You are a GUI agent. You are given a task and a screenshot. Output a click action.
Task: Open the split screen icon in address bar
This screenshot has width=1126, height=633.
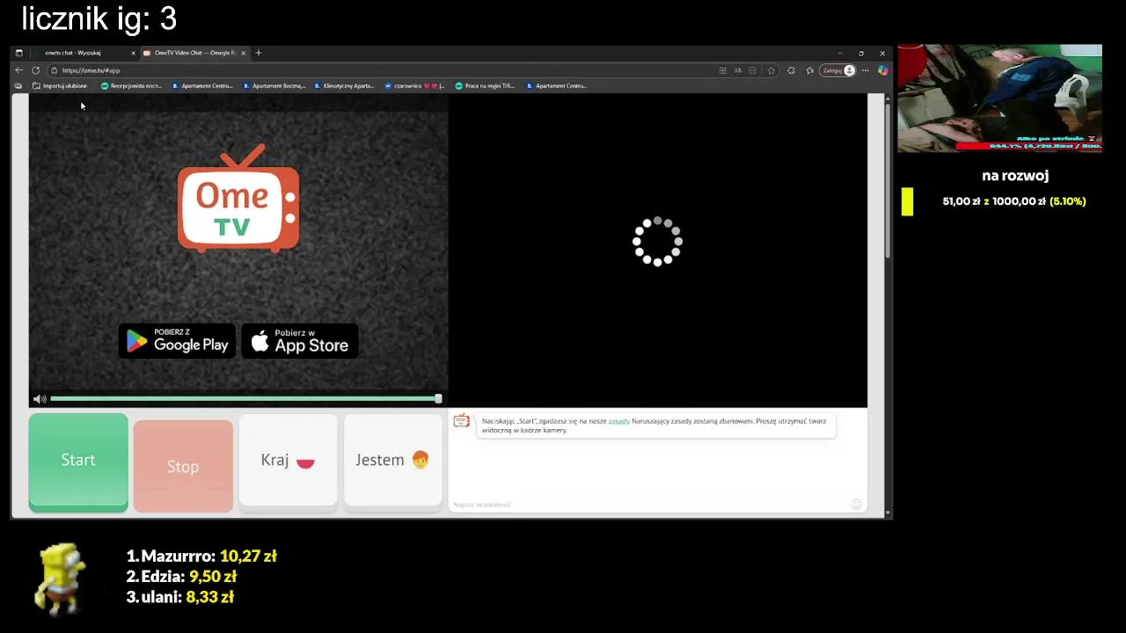point(723,70)
